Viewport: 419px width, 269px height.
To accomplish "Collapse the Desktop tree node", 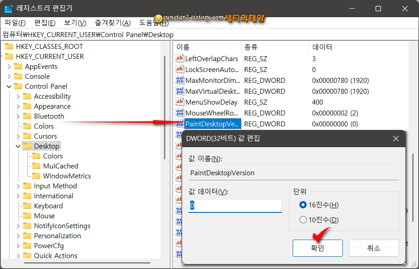I will coord(18,146).
